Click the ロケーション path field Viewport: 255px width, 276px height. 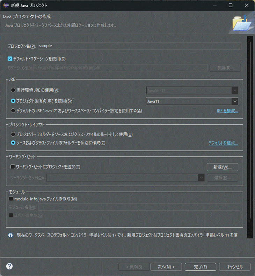coord(121,68)
